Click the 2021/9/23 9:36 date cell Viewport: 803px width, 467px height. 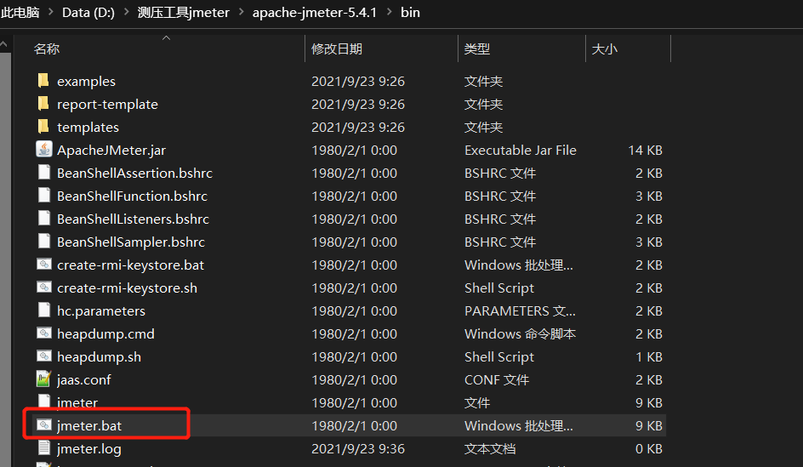point(358,449)
